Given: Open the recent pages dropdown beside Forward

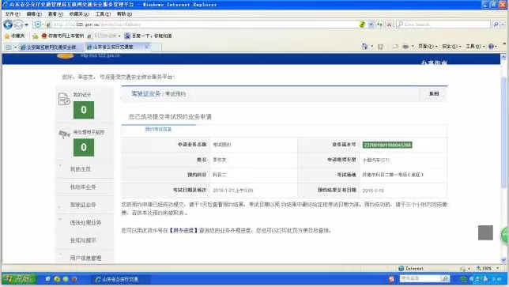Looking at the screenshot, I should pyautogui.click(x=27, y=25).
